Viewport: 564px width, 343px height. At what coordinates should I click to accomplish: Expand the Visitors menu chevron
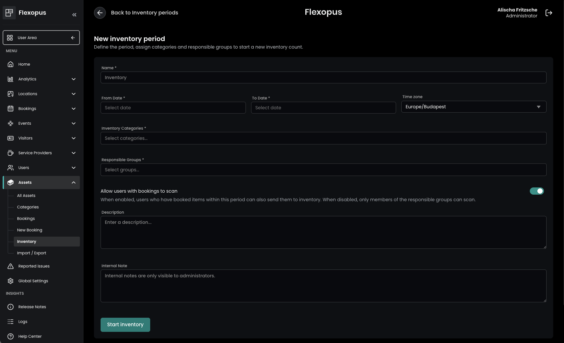[74, 138]
